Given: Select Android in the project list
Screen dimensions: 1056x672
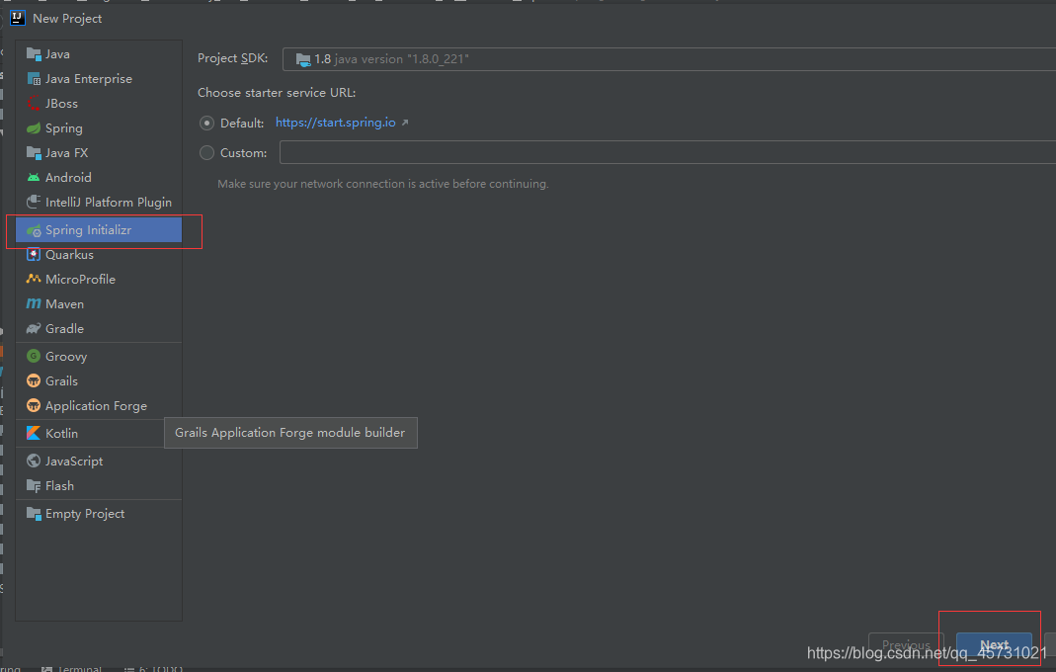Looking at the screenshot, I should click(x=99, y=177).
